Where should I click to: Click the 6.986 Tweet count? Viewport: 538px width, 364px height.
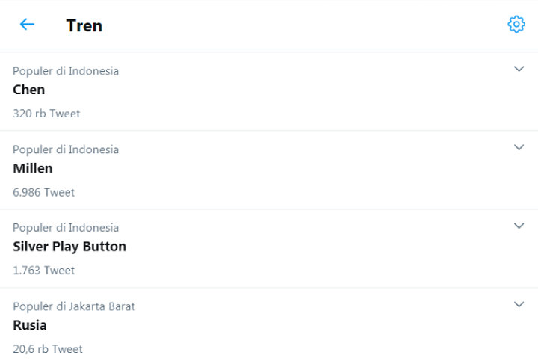[x=44, y=192]
